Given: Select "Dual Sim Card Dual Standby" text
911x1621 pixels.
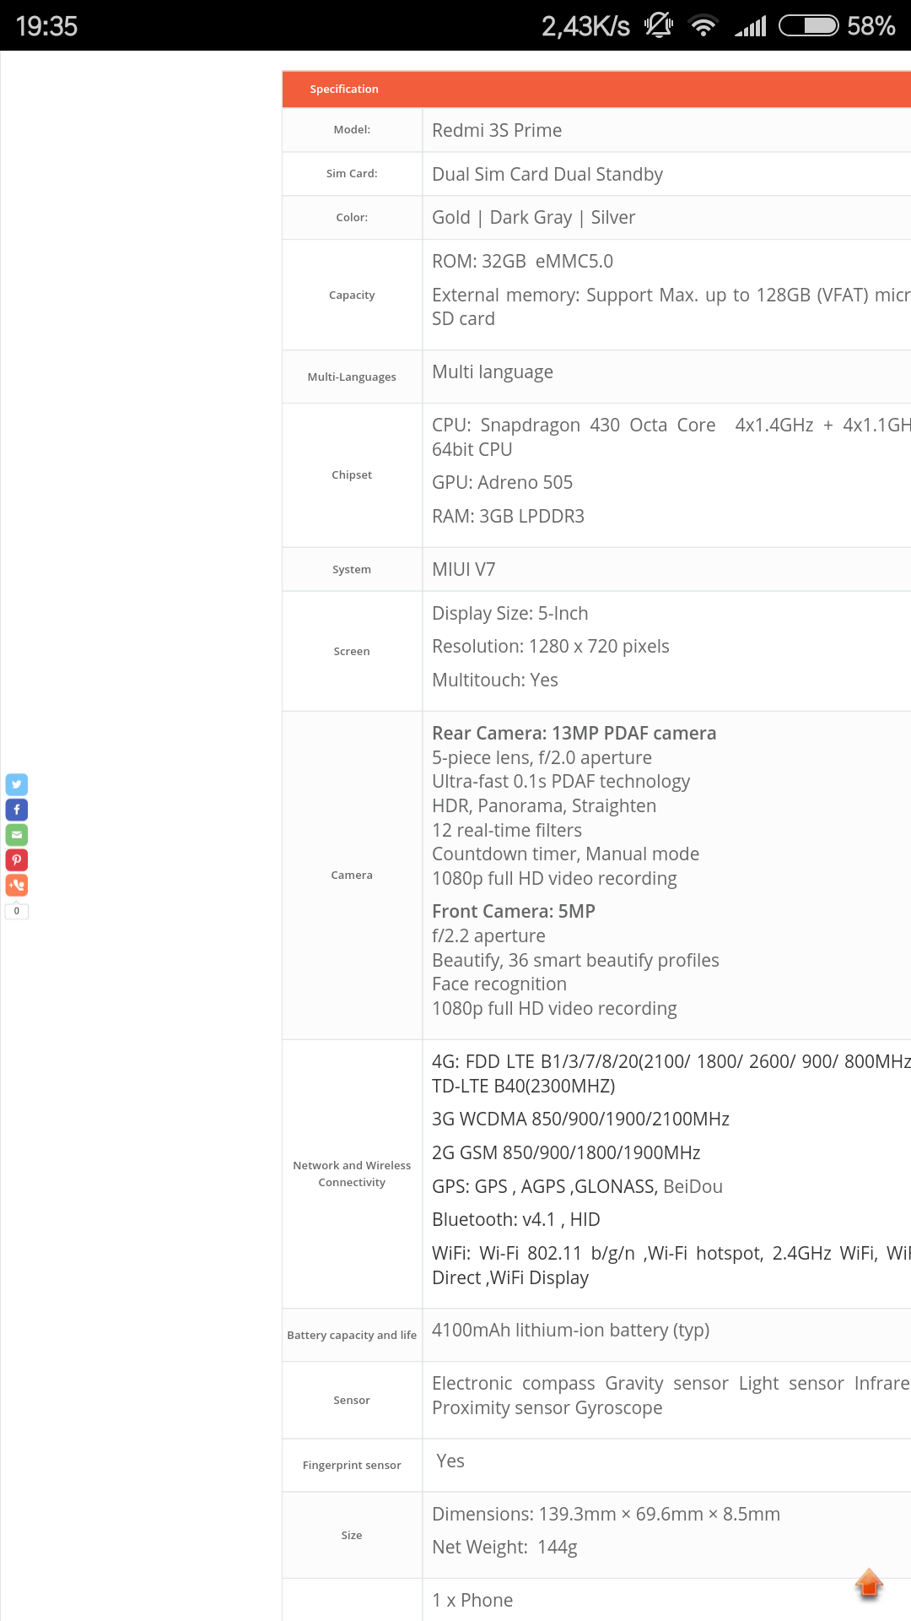Looking at the screenshot, I should coord(547,174).
